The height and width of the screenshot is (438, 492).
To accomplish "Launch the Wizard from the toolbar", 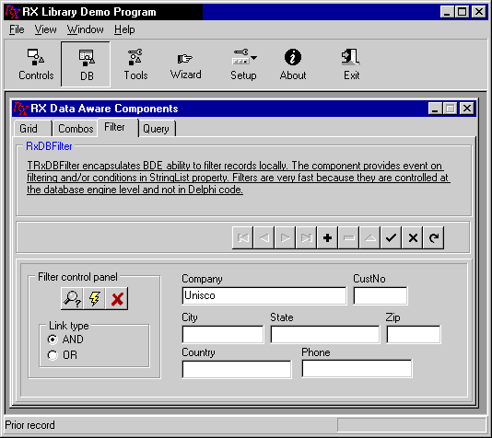I will [185, 64].
